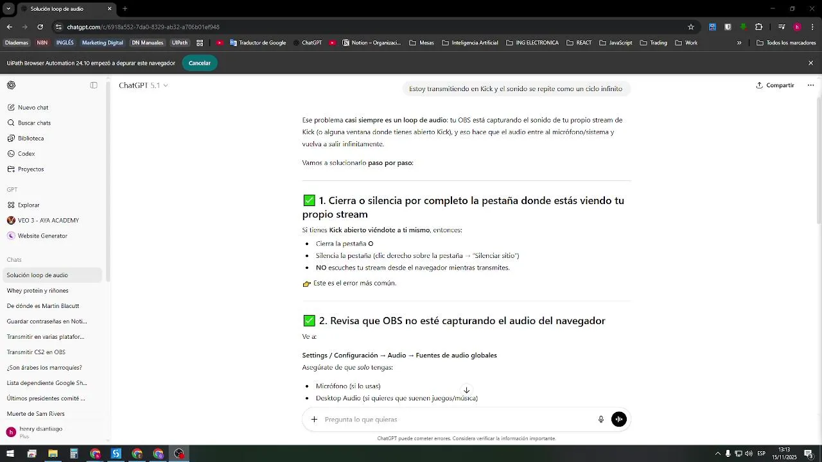Screen dimensions: 822x462
Task: Jump to bottom with the down-arrow button
Action: click(467, 390)
